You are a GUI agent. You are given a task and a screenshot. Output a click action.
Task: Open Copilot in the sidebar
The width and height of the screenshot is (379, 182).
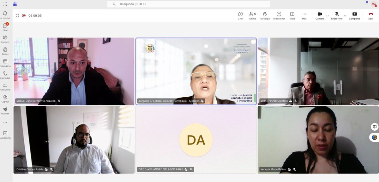[x=5, y=99]
